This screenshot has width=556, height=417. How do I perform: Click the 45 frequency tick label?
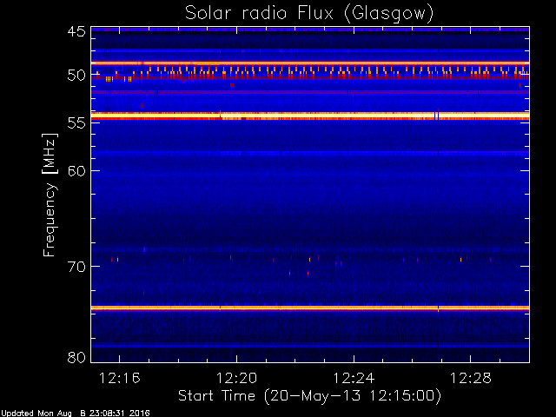tap(76, 32)
